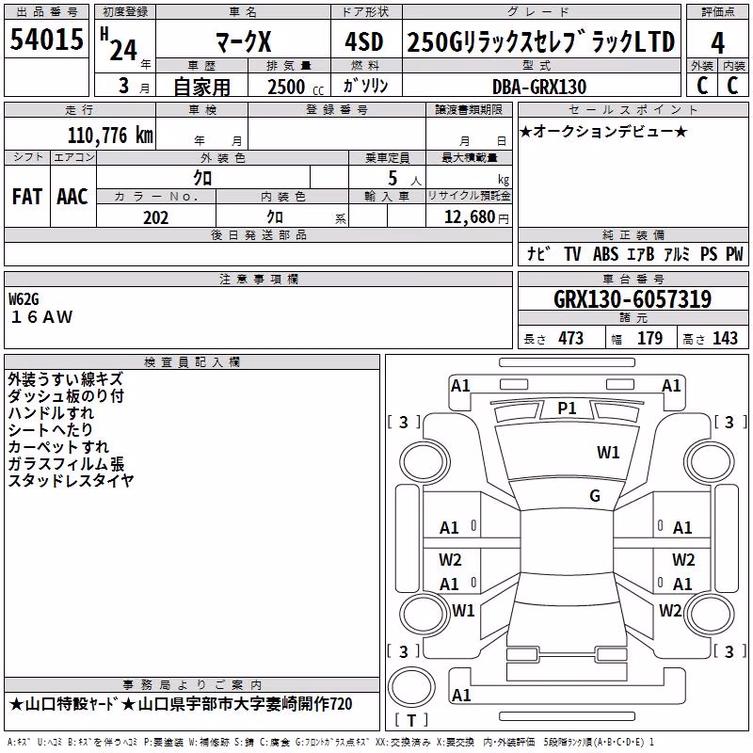The image size is (753, 753).
Task: Click the displacement value 2500 cc
Action: pos(296,87)
